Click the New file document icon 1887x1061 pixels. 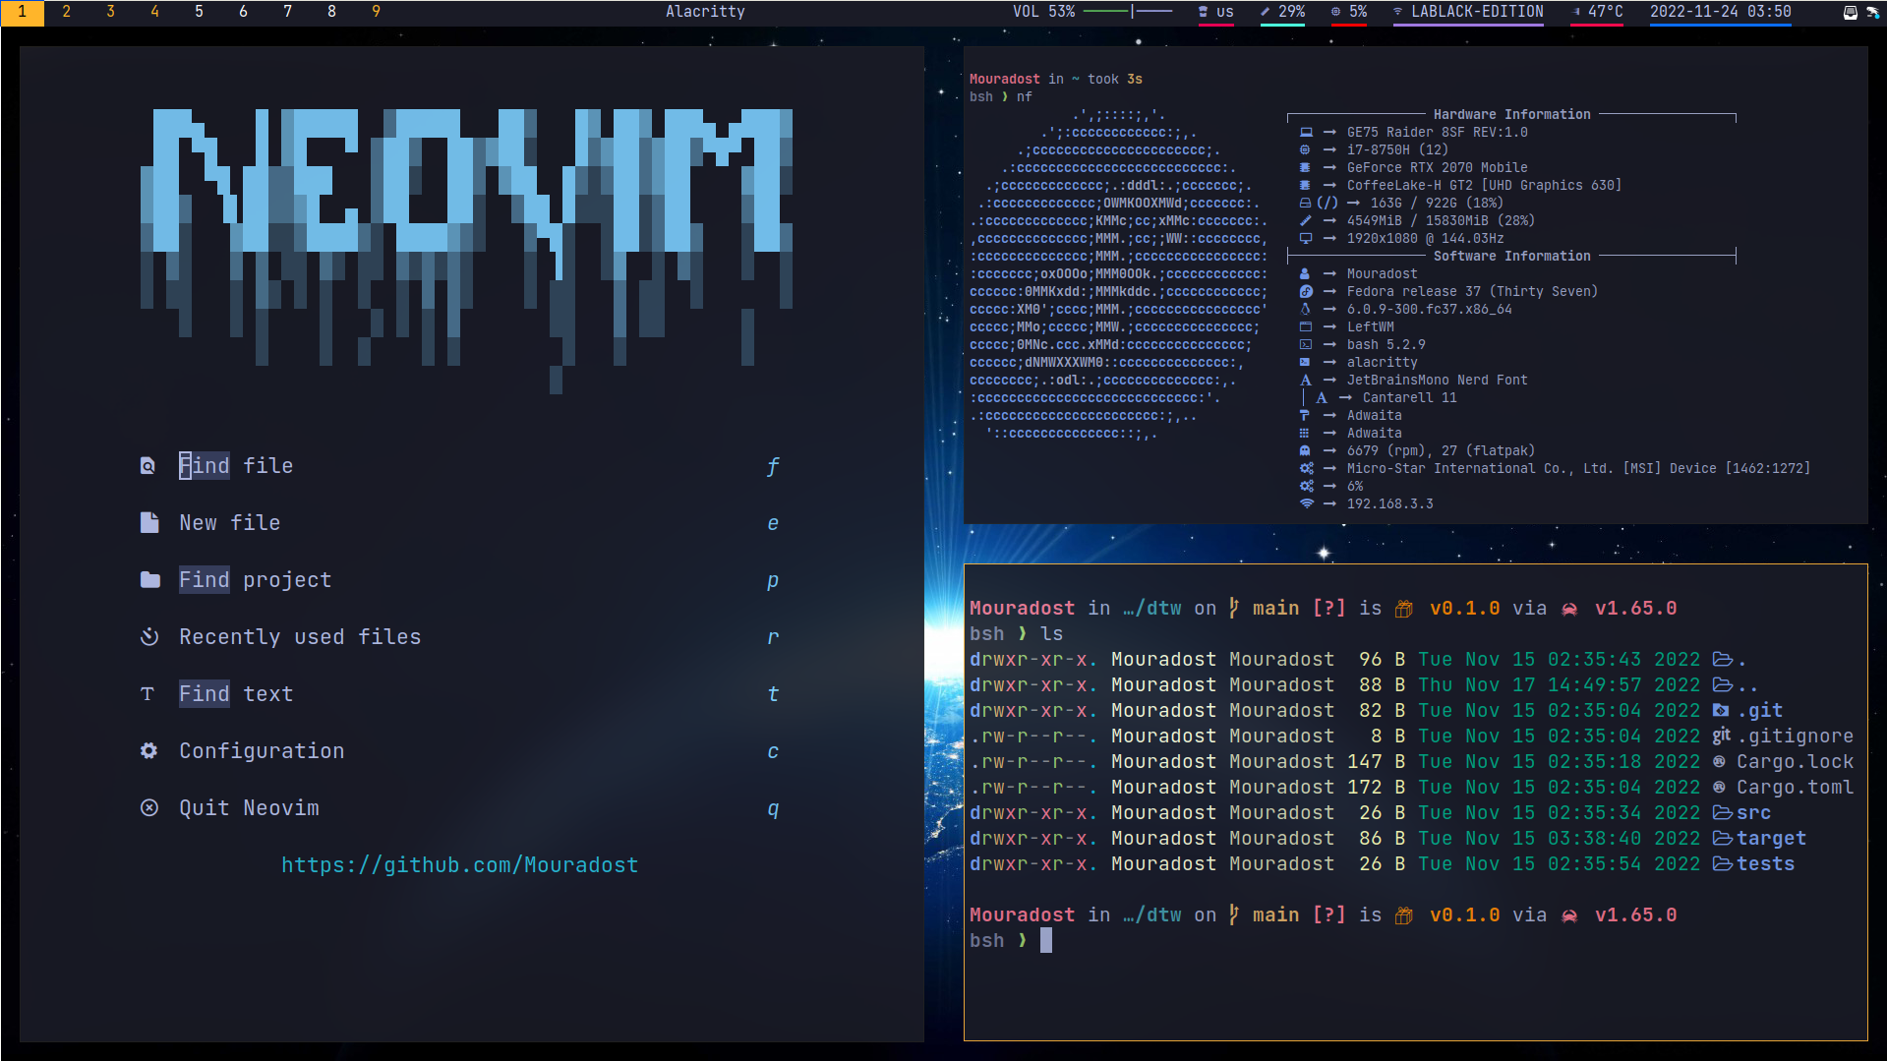pyautogui.click(x=149, y=523)
